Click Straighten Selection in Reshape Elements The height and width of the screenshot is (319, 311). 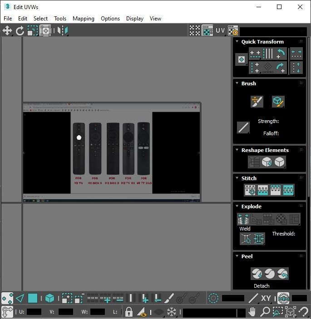pyautogui.click(x=254, y=162)
